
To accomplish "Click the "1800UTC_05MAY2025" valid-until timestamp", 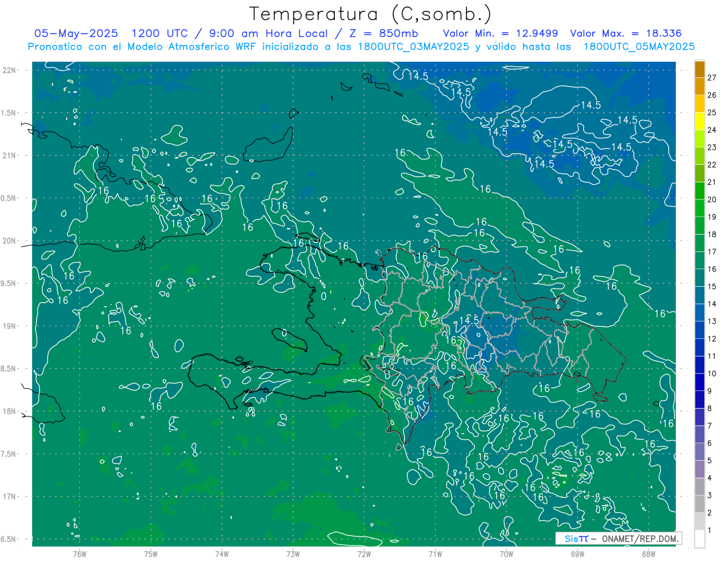I will (x=639, y=47).
